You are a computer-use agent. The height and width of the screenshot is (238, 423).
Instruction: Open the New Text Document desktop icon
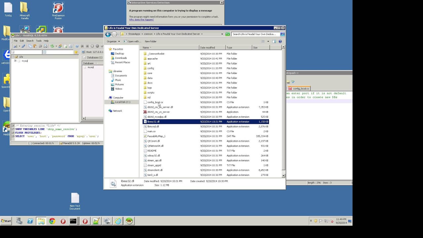75,202
